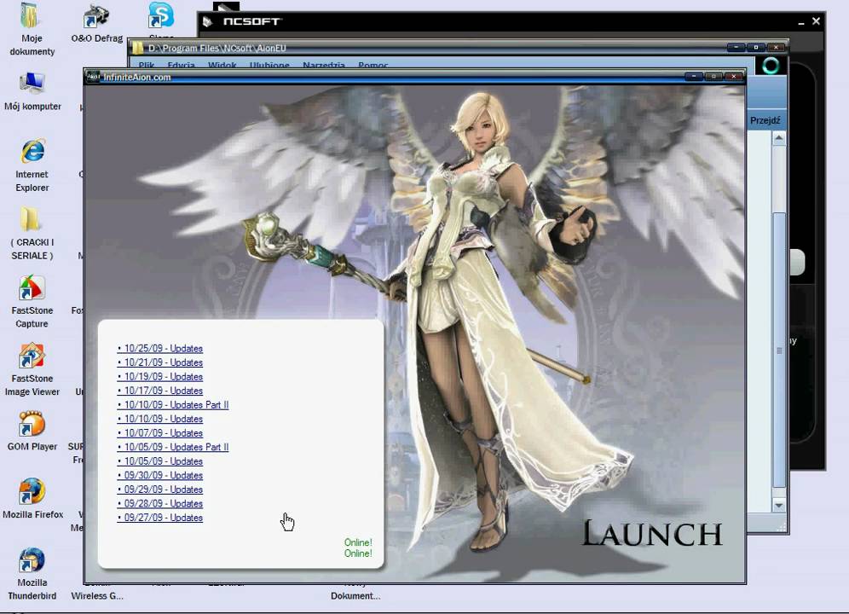Close the NCsoft launcher window

(816, 21)
